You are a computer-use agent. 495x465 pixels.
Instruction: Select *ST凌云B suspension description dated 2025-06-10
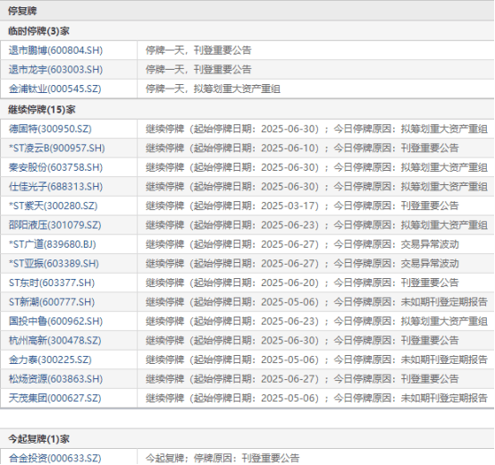(x=302, y=148)
